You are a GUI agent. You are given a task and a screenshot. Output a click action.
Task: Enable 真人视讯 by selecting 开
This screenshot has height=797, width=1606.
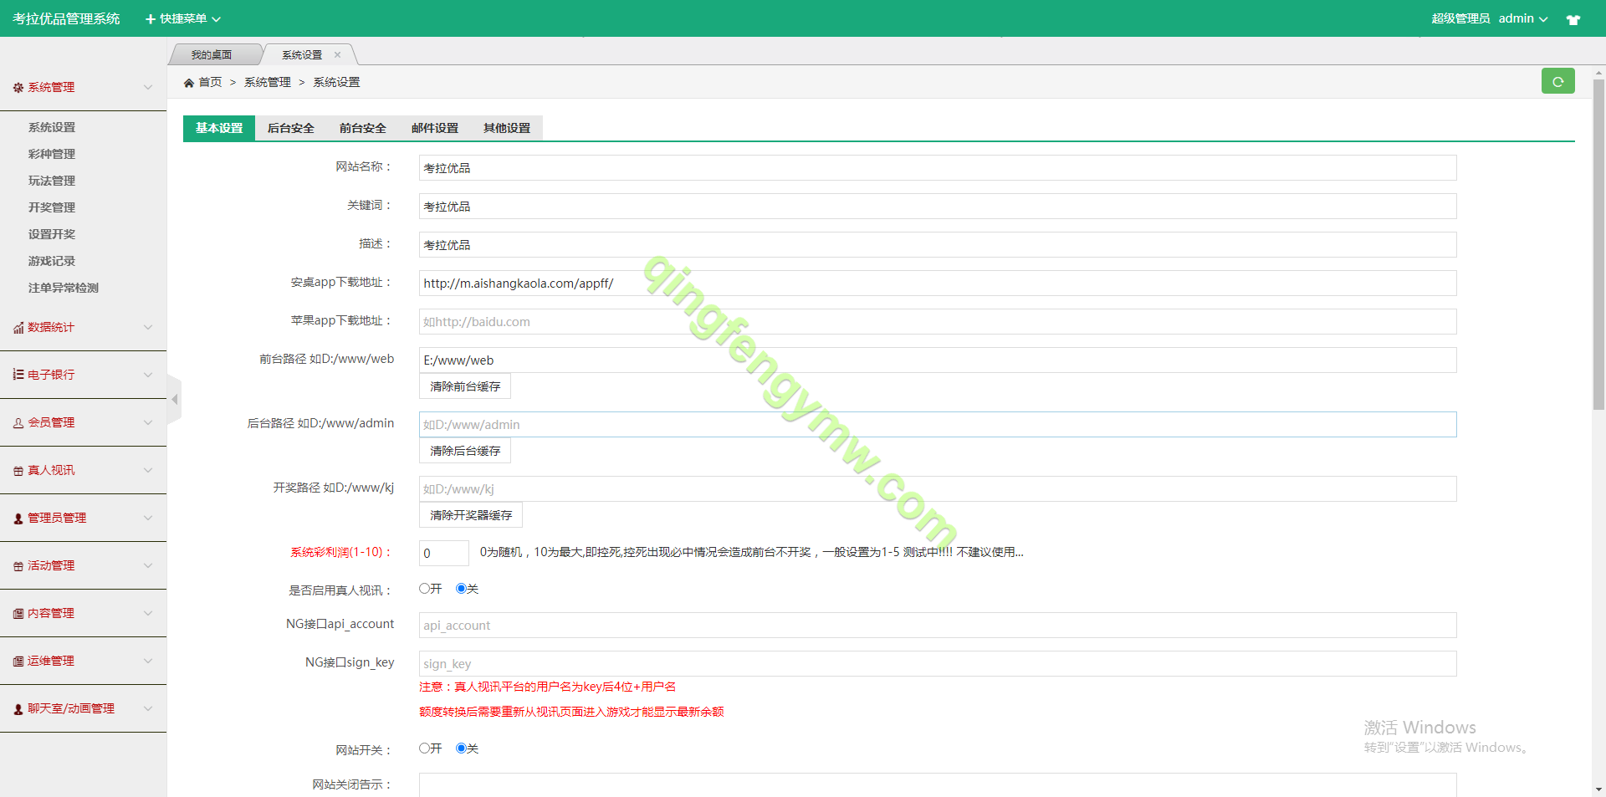[425, 589]
